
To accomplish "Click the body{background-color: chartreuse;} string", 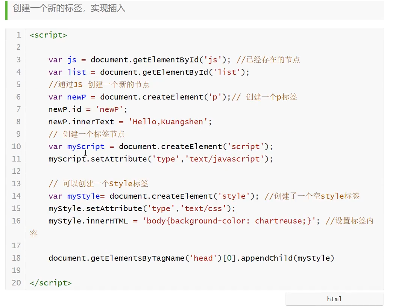I will pyautogui.click(x=229, y=221).
